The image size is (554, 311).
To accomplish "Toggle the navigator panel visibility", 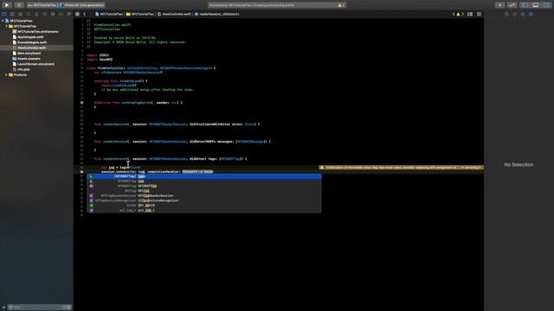I will point(525,5).
